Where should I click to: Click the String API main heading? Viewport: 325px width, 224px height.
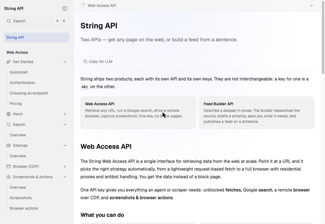(99, 26)
